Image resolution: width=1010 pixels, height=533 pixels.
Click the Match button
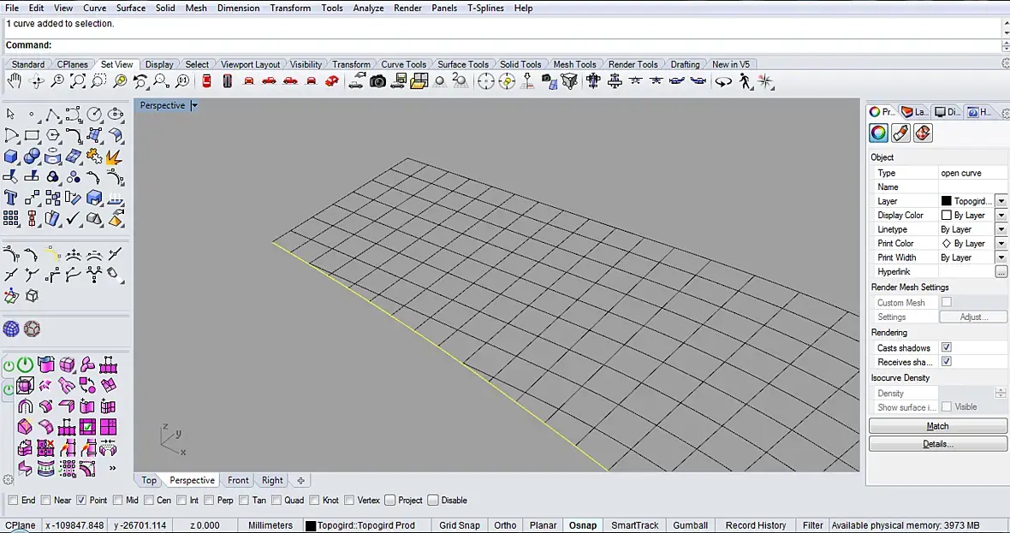[x=937, y=426]
